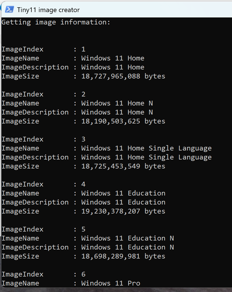Image resolution: width=232 pixels, height=292 pixels.
Task: Click the size 18,725,453,549 bytes
Action: click(123, 166)
